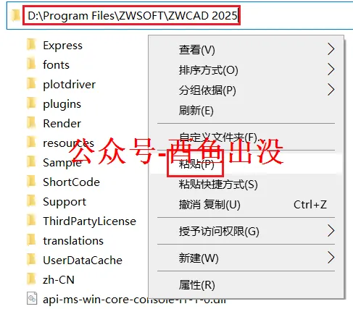
Task: Open 属性(R) properties entry
Action: (246, 284)
